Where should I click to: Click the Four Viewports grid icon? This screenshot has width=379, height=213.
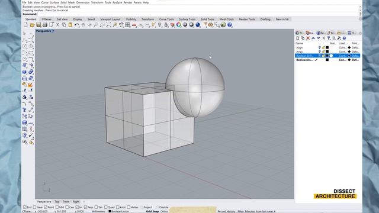(128, 25)
